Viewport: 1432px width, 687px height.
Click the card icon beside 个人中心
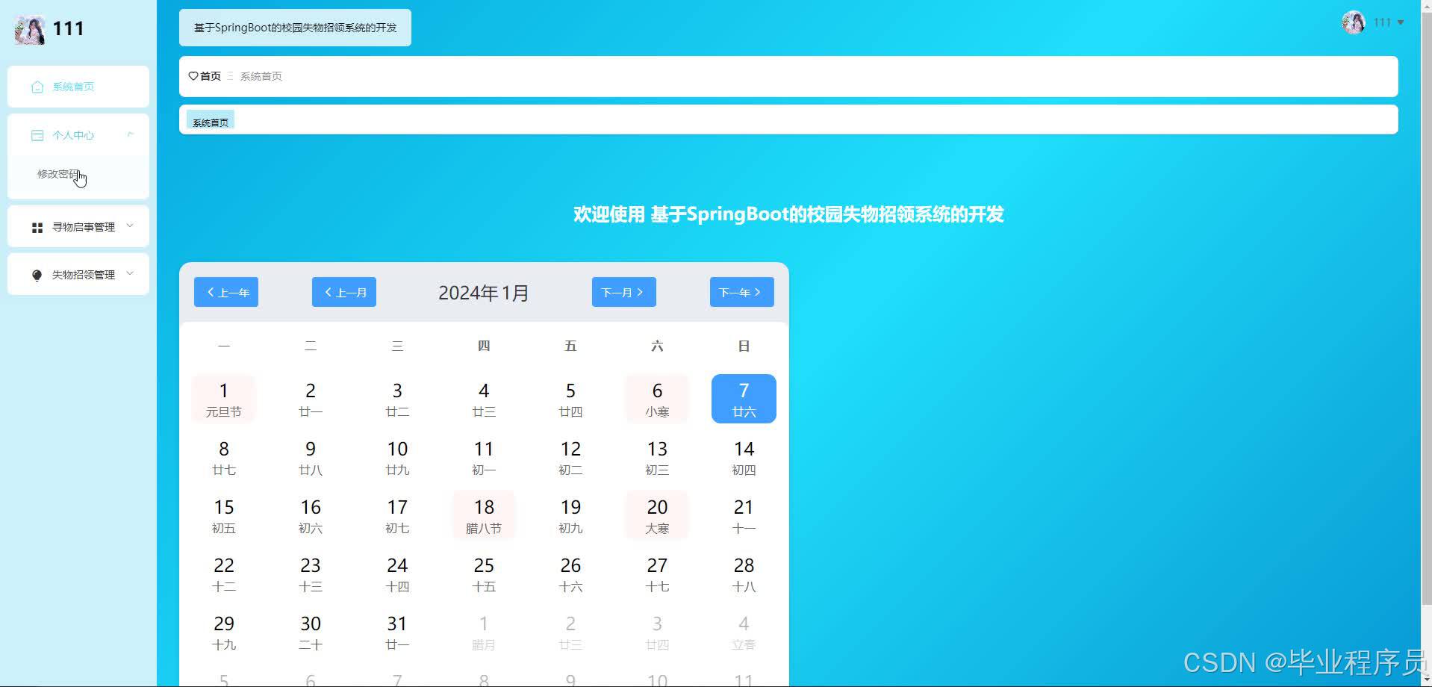pyautogui.click(x=37, y=135)
